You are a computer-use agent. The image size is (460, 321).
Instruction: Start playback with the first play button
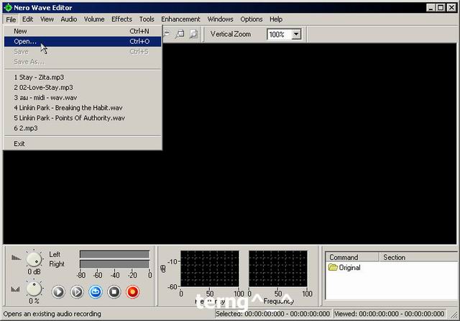tap(58, 291)
